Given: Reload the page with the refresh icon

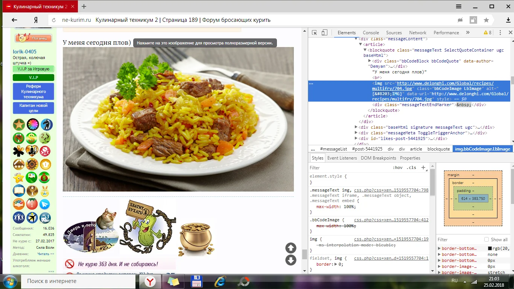Looking at the screenshot, I should 54,20.
